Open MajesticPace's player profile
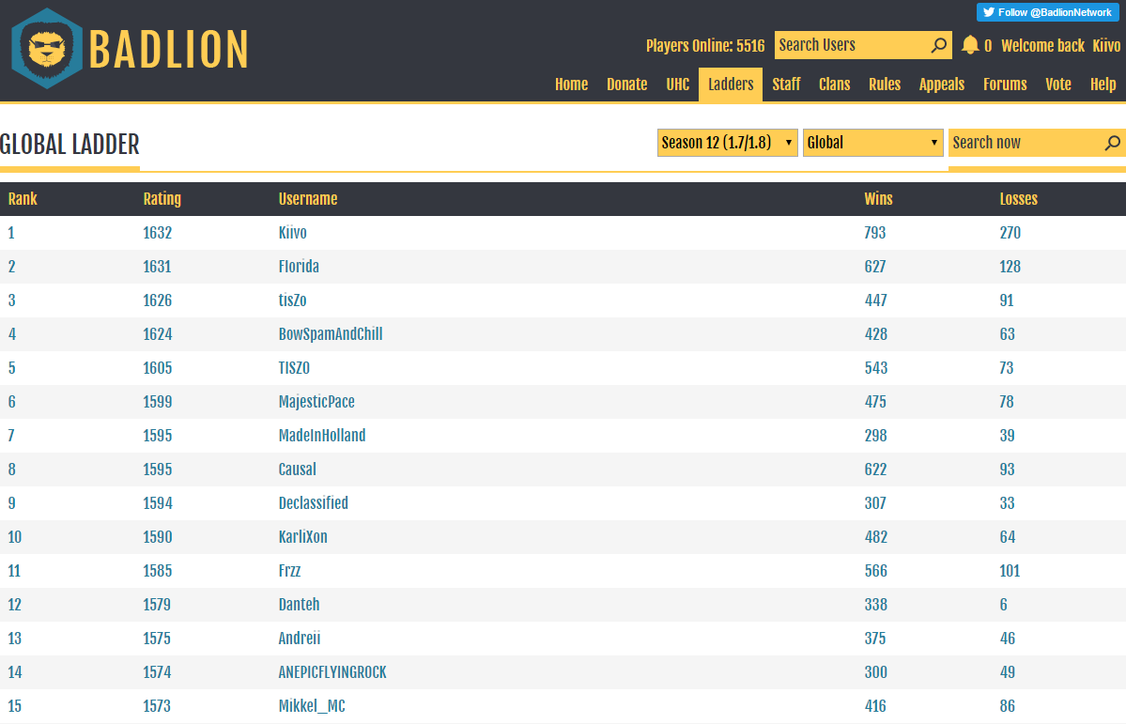This screenshot has width=1126, height=724. (x=316, y=402)
